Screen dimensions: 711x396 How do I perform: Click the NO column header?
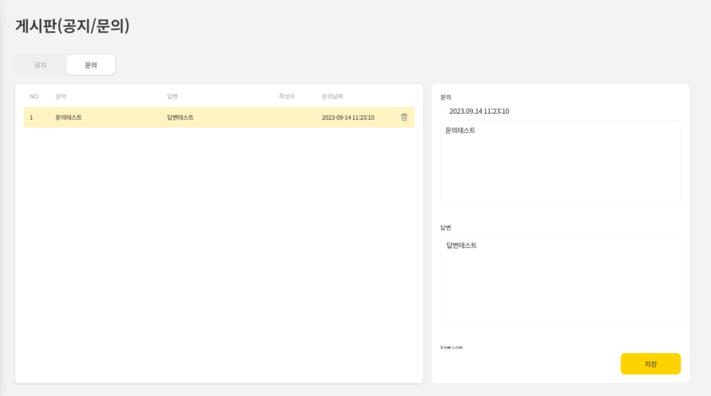pyautogui.click(x=33, y=96)
